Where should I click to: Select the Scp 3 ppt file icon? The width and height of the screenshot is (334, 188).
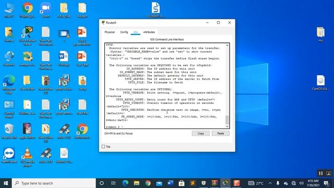point(82,58)
